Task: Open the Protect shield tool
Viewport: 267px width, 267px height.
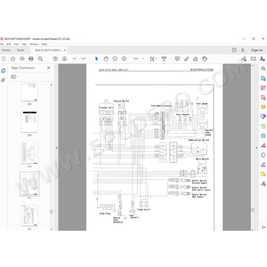Action: [263, 155]
